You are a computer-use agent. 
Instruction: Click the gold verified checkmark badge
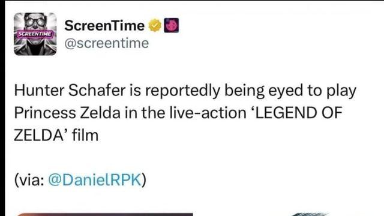tap(155, 25)
